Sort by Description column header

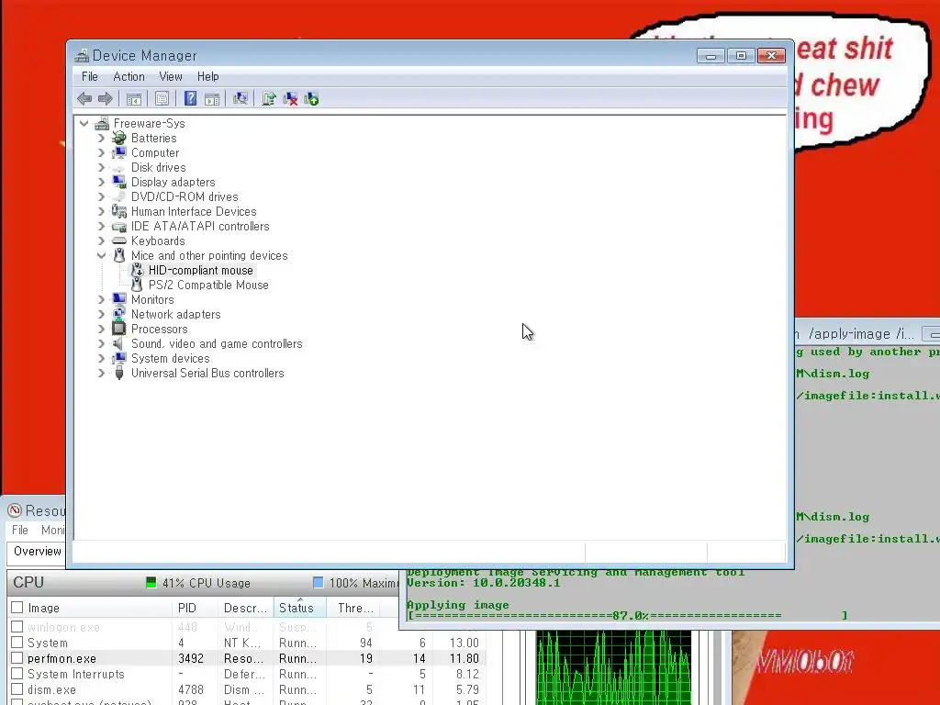pos(245,608)
